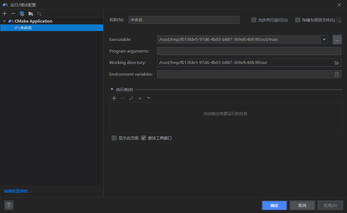347x213 pixels.
Task: Open project file storage settings gear
Action: pyautogui.click(x=339, y=20)
